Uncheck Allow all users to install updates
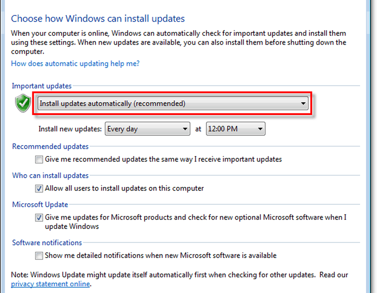The height and width of the screenshot is (293, 377). (x=39, y=188)
